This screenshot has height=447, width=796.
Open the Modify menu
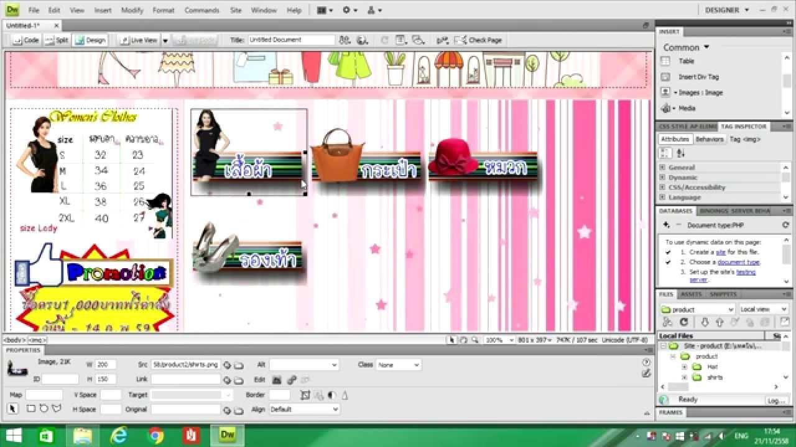tap(132, 11)
